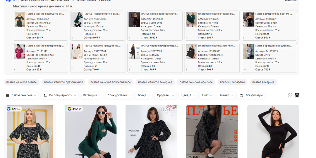Click brand text 'MyMaldo store'
The image size is (316, 158).
click(214, 55)
